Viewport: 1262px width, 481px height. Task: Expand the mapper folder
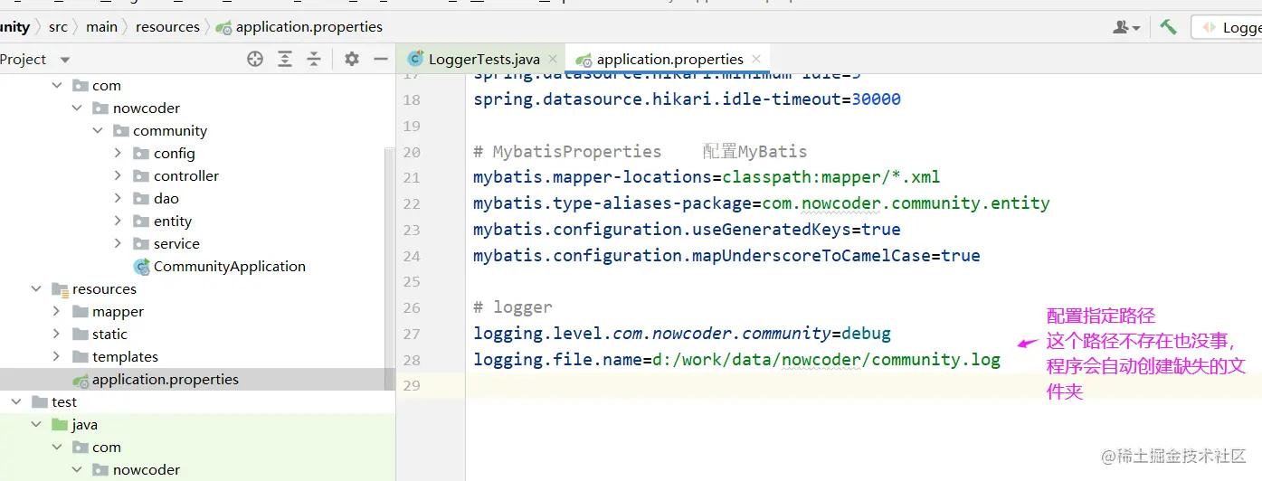(x=56, y=311)
